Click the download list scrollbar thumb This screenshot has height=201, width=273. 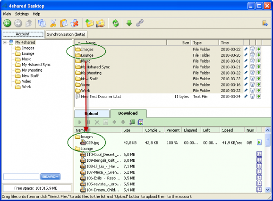coord(268,140)
